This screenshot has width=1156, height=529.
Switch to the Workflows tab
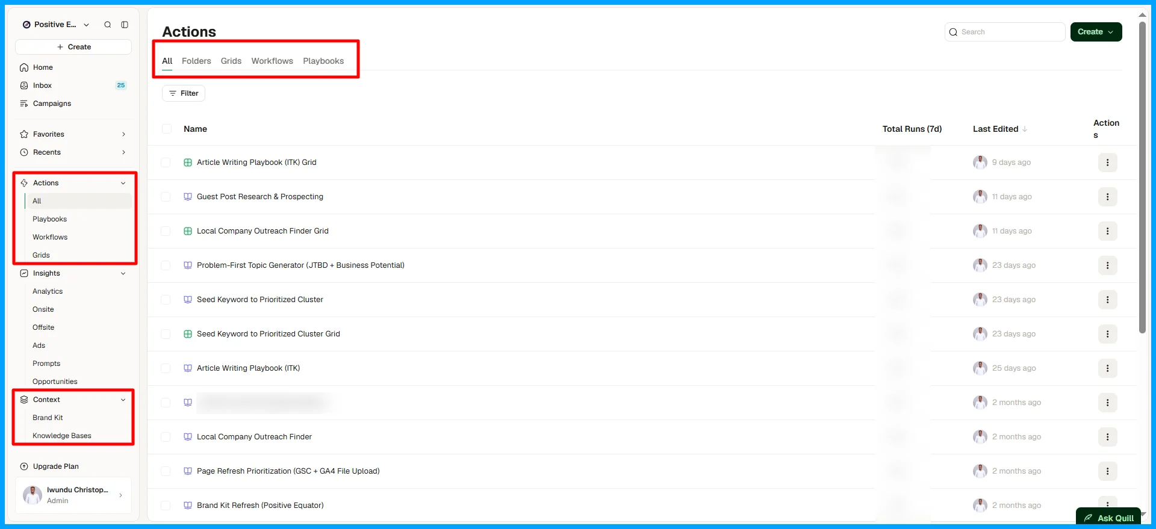tap(272, 61)
